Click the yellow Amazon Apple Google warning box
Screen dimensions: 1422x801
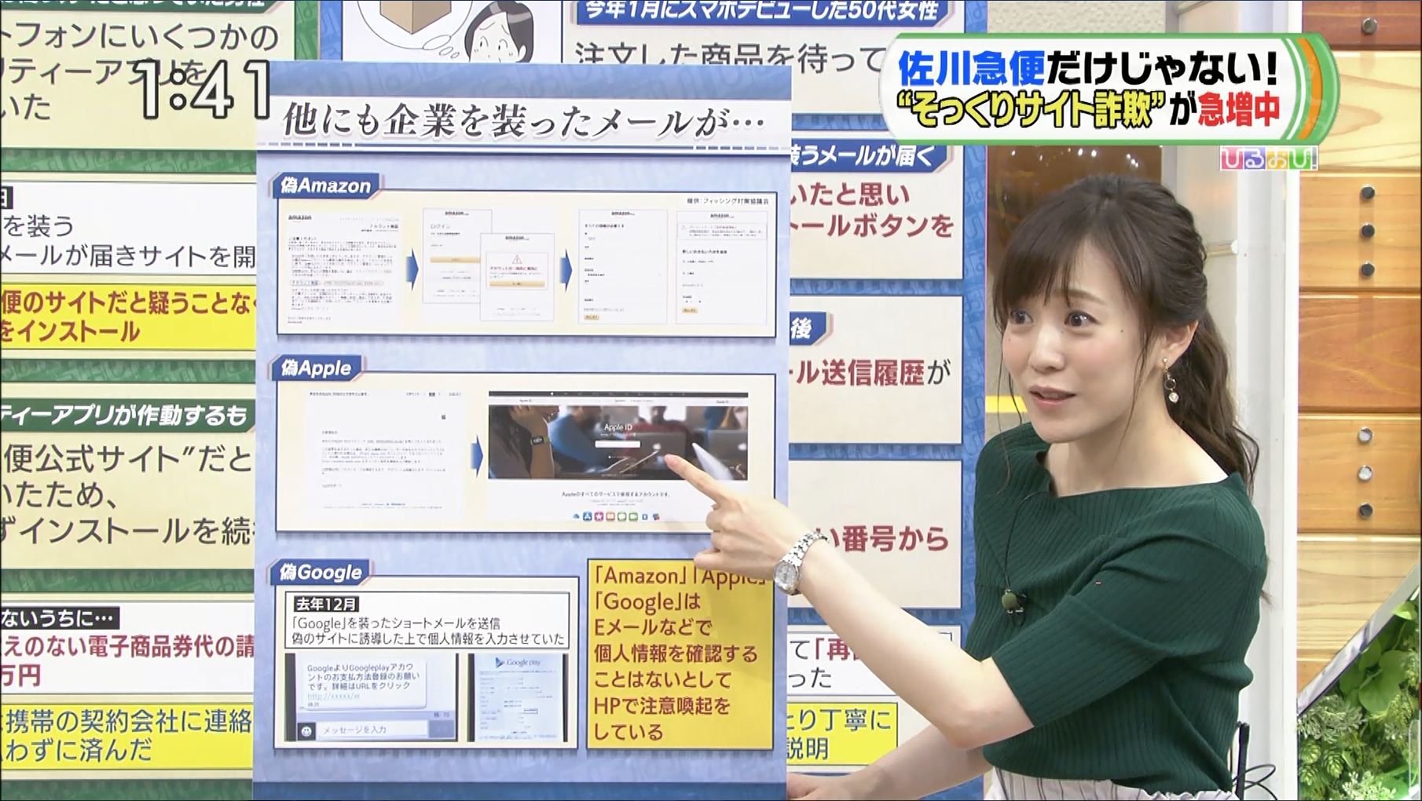680,653
